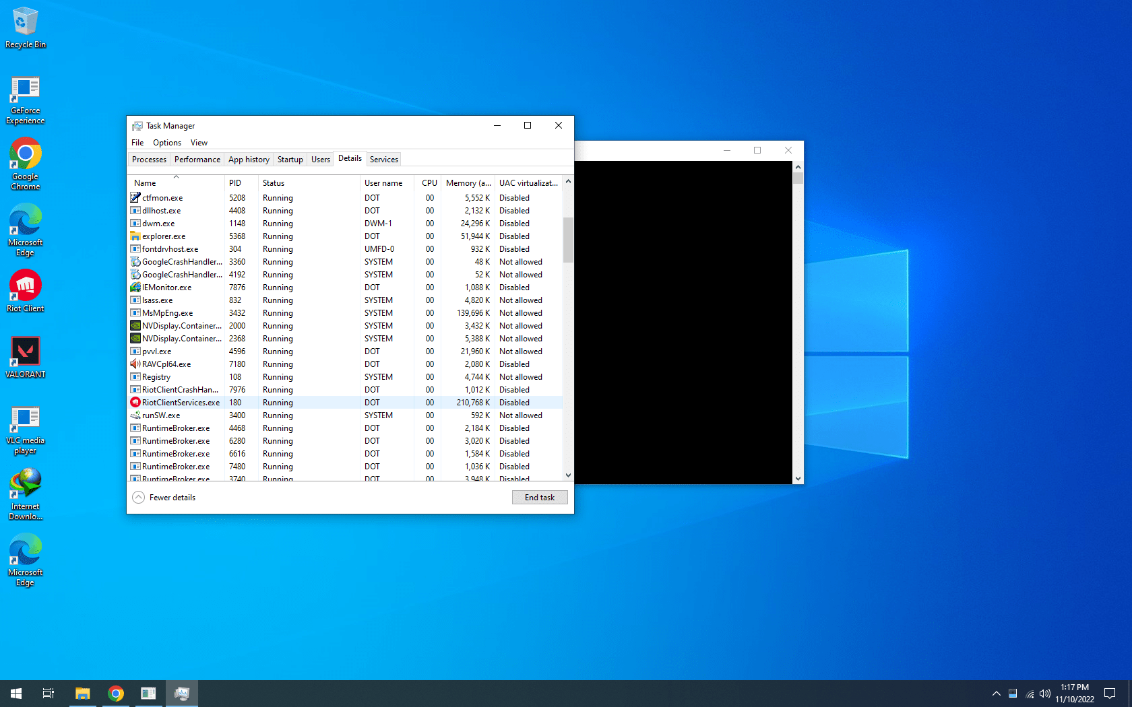Click the RiotClientServices.exe red icon
The image size is (1132, 707).
coord(135,403)
